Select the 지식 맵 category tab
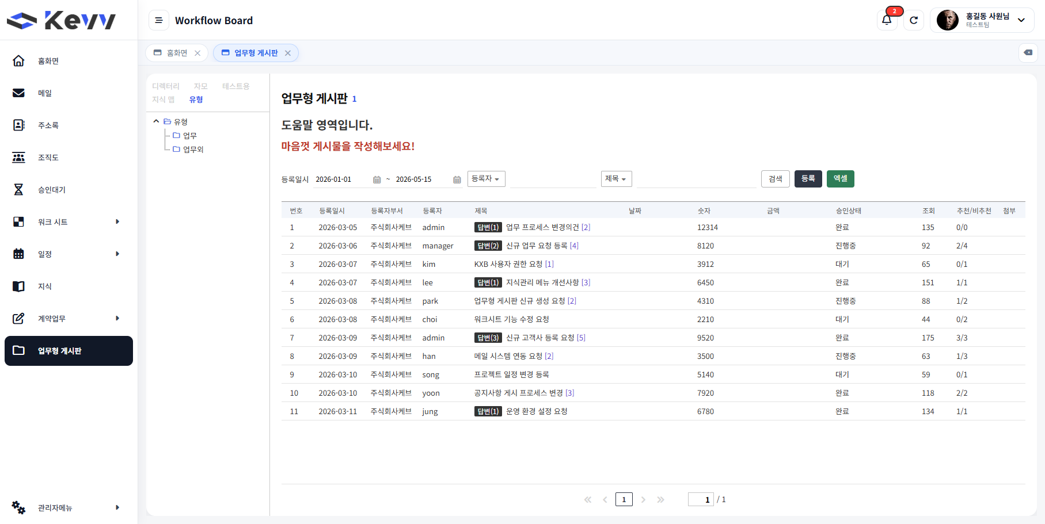Viewport: 1045px width, 524px height. tap(163, 100)
